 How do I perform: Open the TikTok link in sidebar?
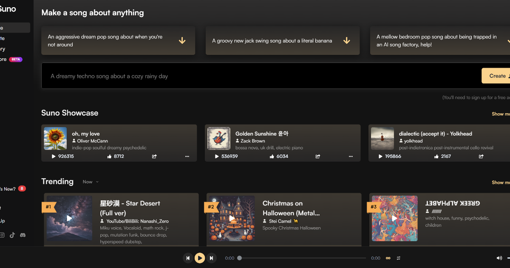click(x=12, y=235)
